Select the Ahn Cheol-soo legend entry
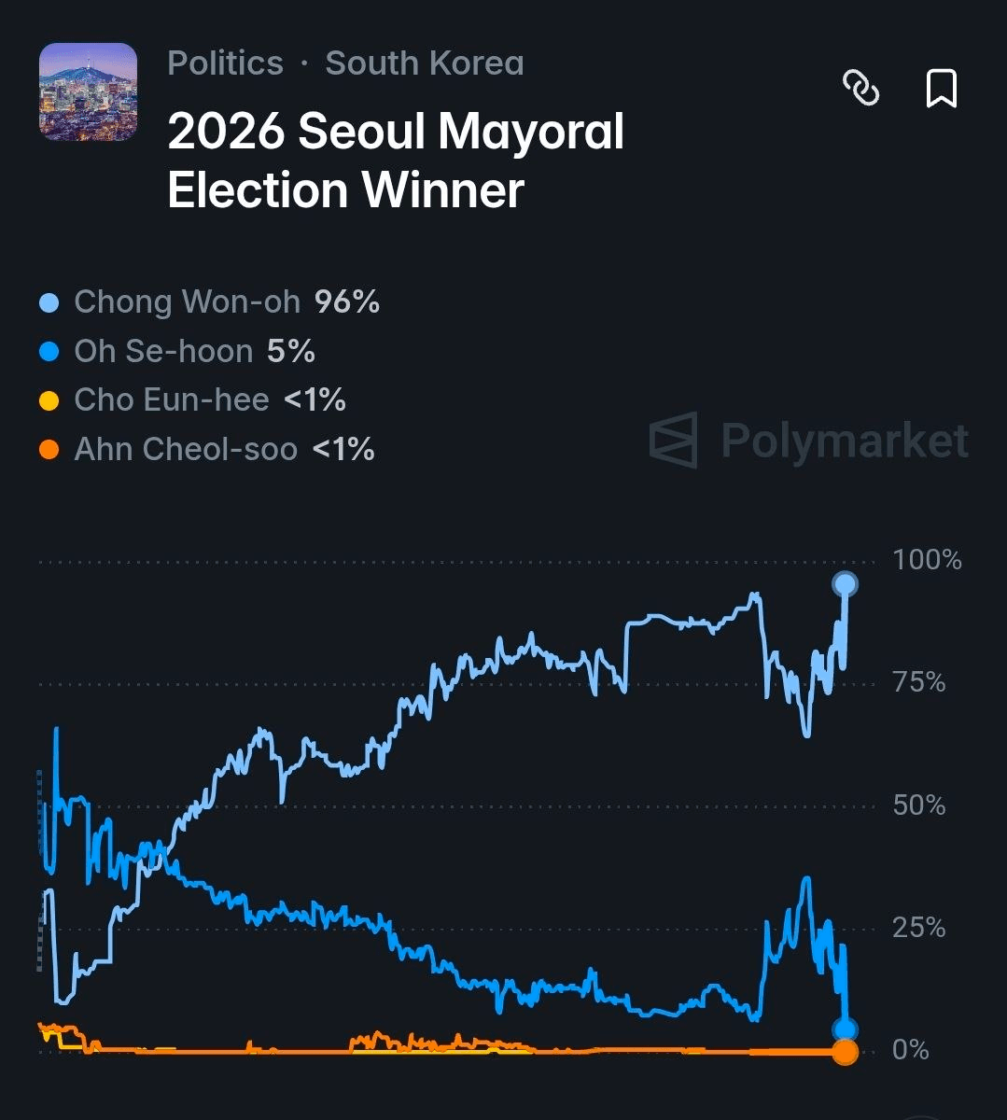 pyautogui.click(x=207, y=449)
